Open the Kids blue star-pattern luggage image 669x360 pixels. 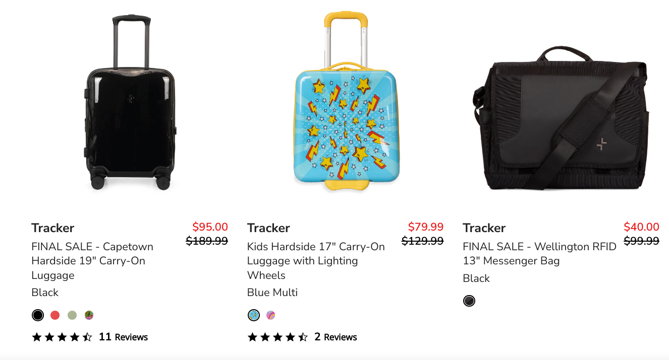[x=346, y=101]
